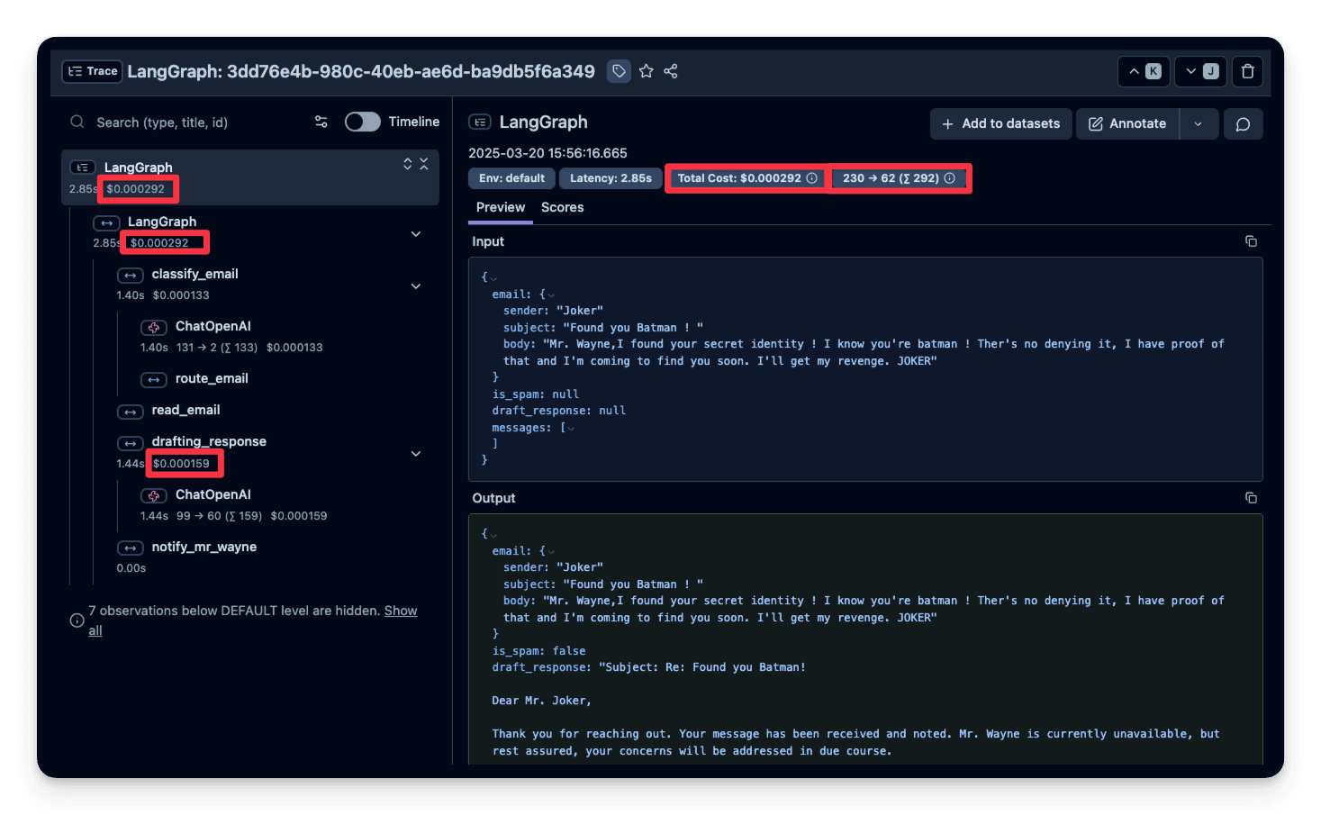Star this trace as a favorite
This screenshot has width=1321, height=815.
pyautogui.click(x=646, y=71)
